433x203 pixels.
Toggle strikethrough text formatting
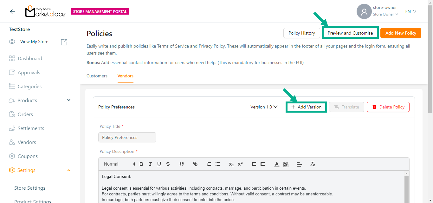click(168, 164)
